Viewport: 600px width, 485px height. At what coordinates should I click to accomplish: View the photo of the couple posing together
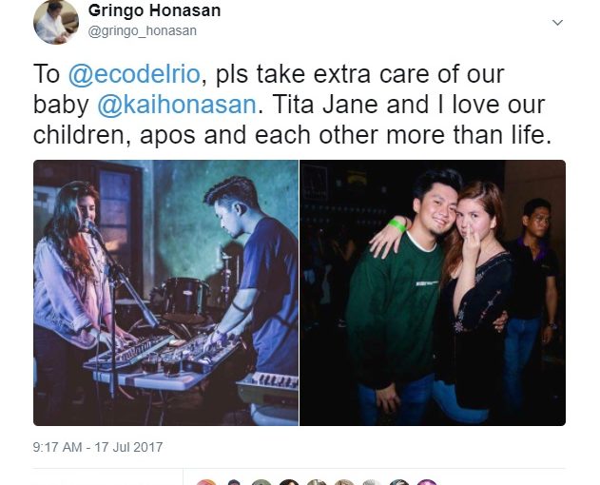433,293
